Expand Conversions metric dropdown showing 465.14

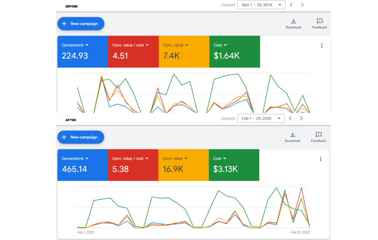[x=75, y=159]
